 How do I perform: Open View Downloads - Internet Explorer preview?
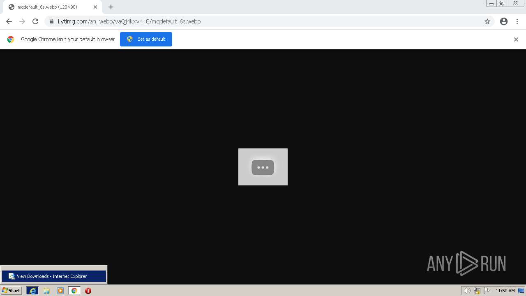54,276
